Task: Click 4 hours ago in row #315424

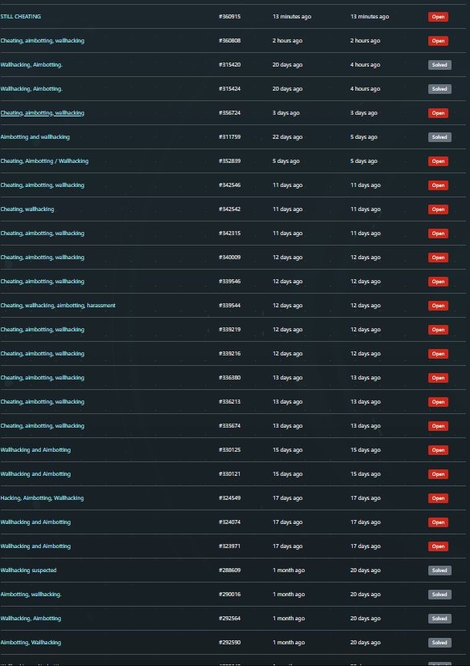Action: 365,89
